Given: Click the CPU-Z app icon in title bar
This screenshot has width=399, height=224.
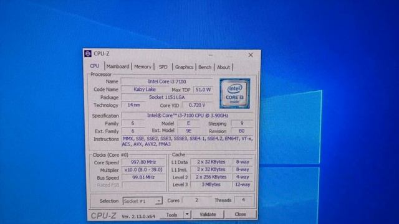Looking at the screenshot, I should [x=88, y=54].
